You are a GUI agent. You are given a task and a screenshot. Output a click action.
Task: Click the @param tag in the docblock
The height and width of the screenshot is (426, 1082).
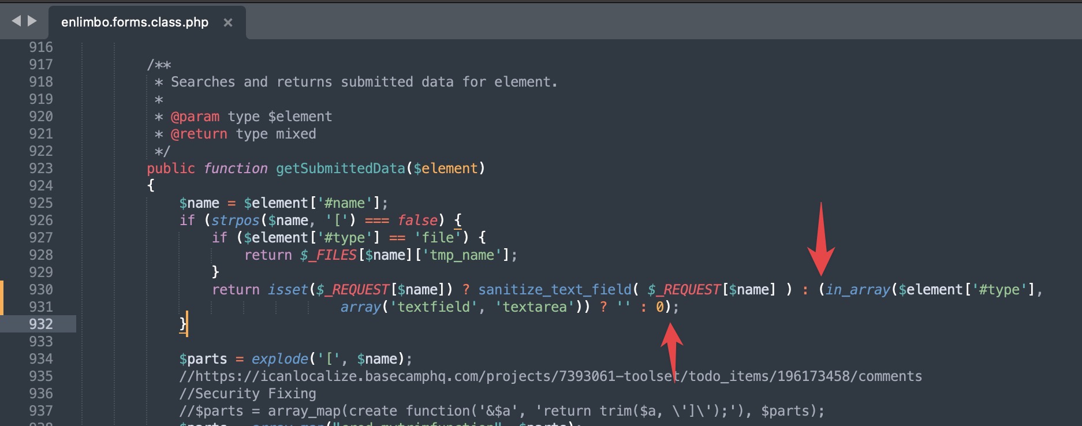tap(195, 117)
